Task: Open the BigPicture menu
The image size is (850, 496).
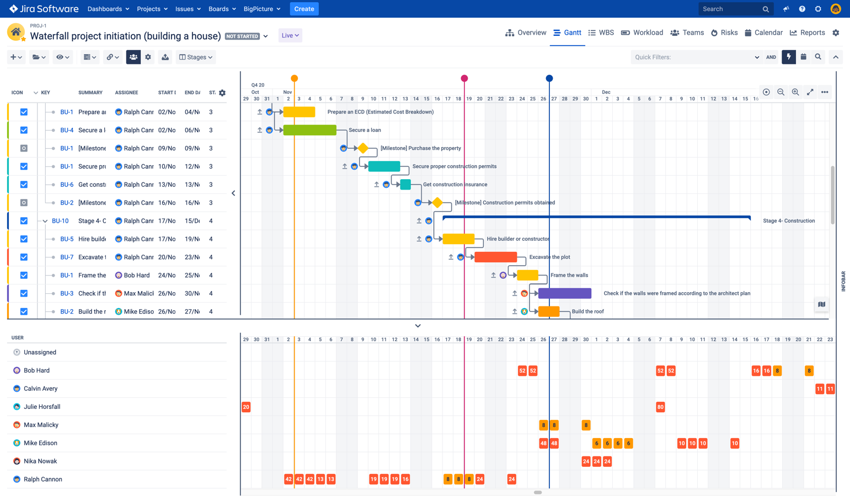Action: pos(258,9)
